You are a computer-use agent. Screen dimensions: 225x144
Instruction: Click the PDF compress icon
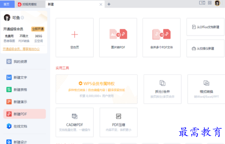click(119, 116)
